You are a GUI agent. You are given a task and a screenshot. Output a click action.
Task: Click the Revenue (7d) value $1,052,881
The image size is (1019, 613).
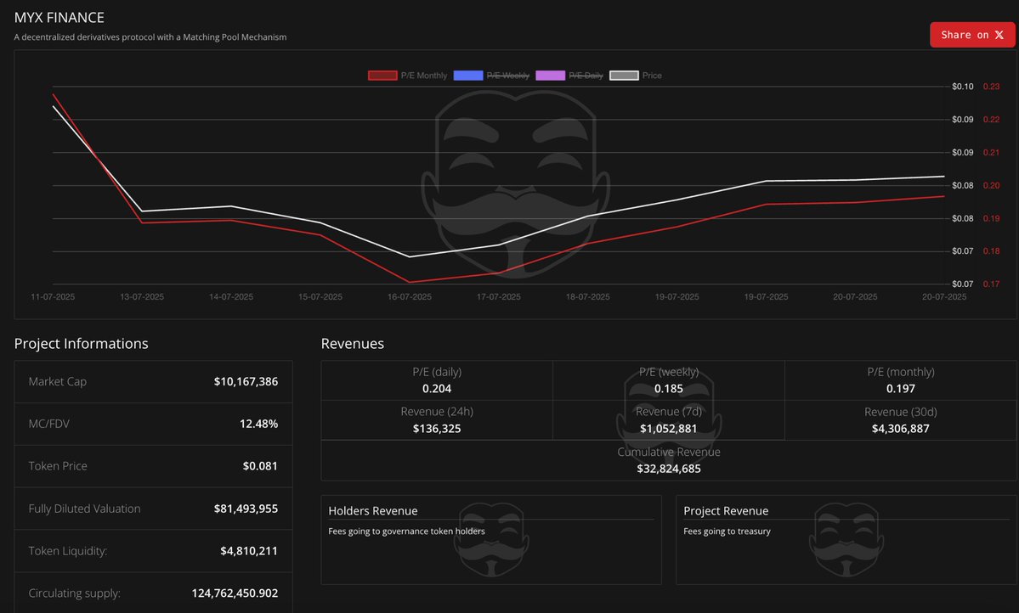[669, 429]
